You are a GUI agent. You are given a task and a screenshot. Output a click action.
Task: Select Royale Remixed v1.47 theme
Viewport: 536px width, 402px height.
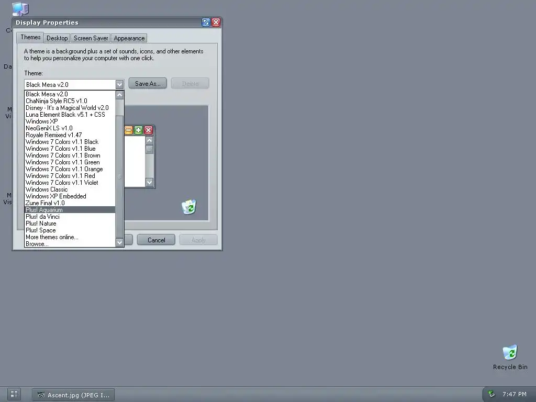tap(70, 135)
